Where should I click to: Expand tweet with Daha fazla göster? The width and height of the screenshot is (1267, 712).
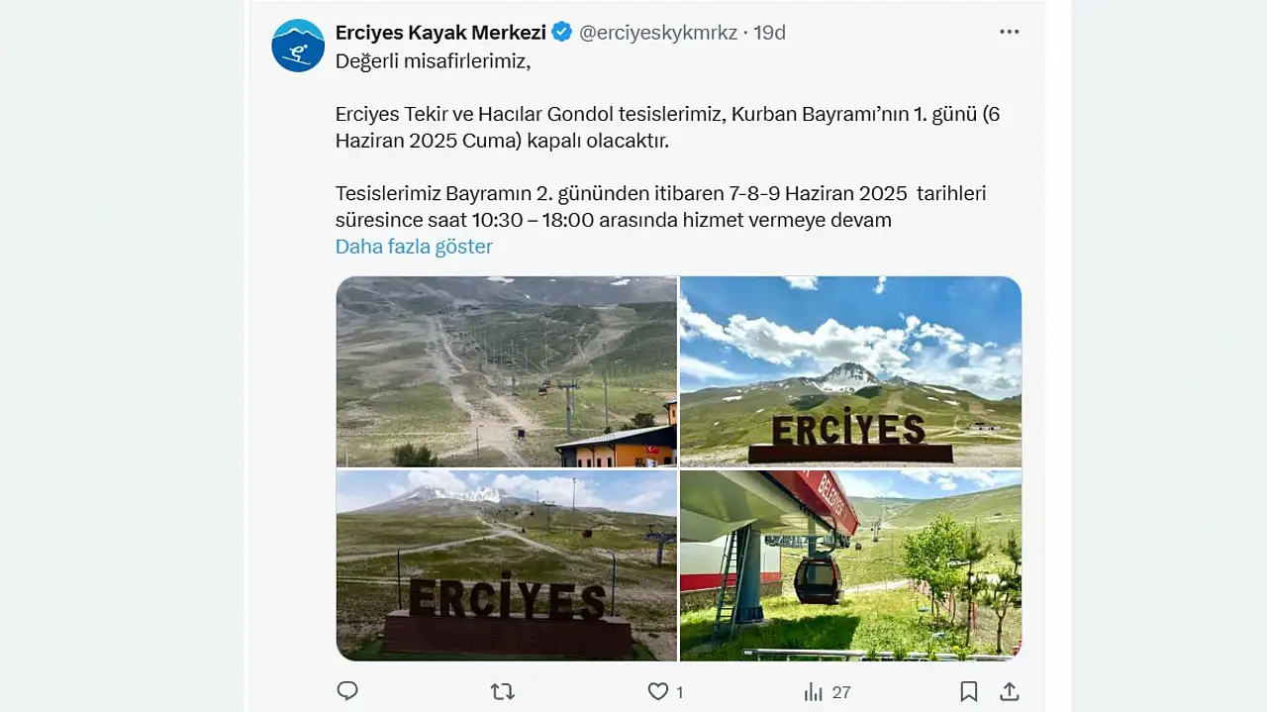pos(414,247)
